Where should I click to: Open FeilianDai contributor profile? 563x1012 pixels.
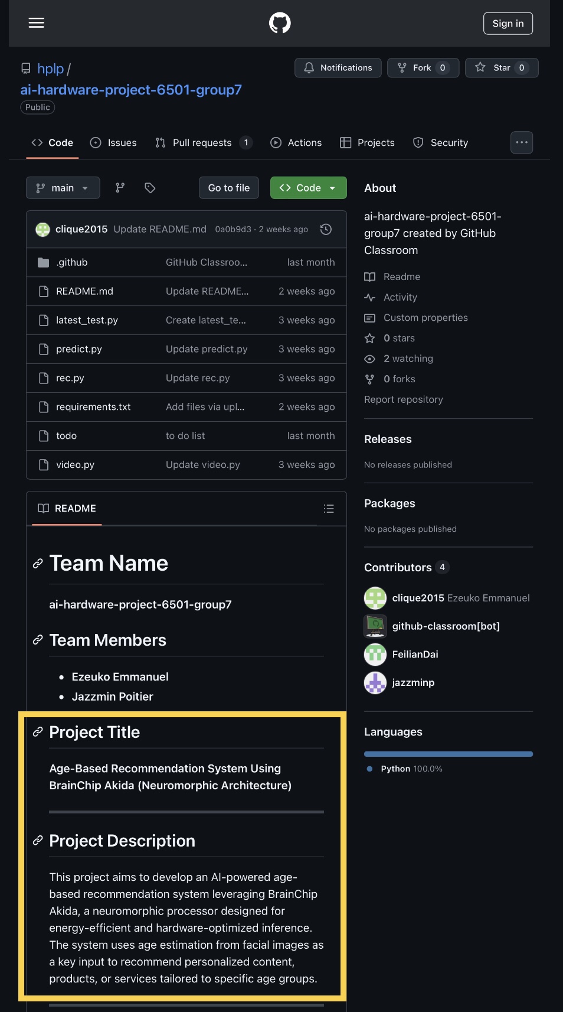[x=415, y=655]
